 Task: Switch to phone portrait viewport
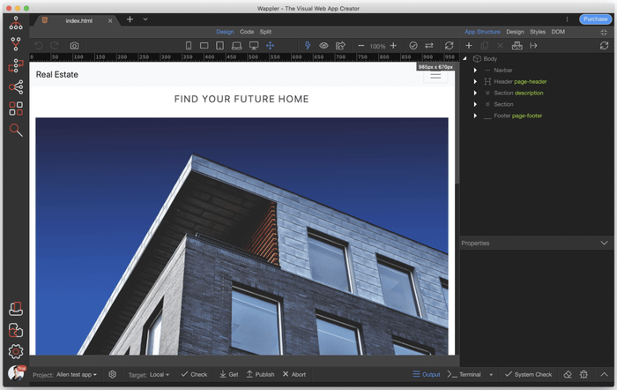(189, 46)
